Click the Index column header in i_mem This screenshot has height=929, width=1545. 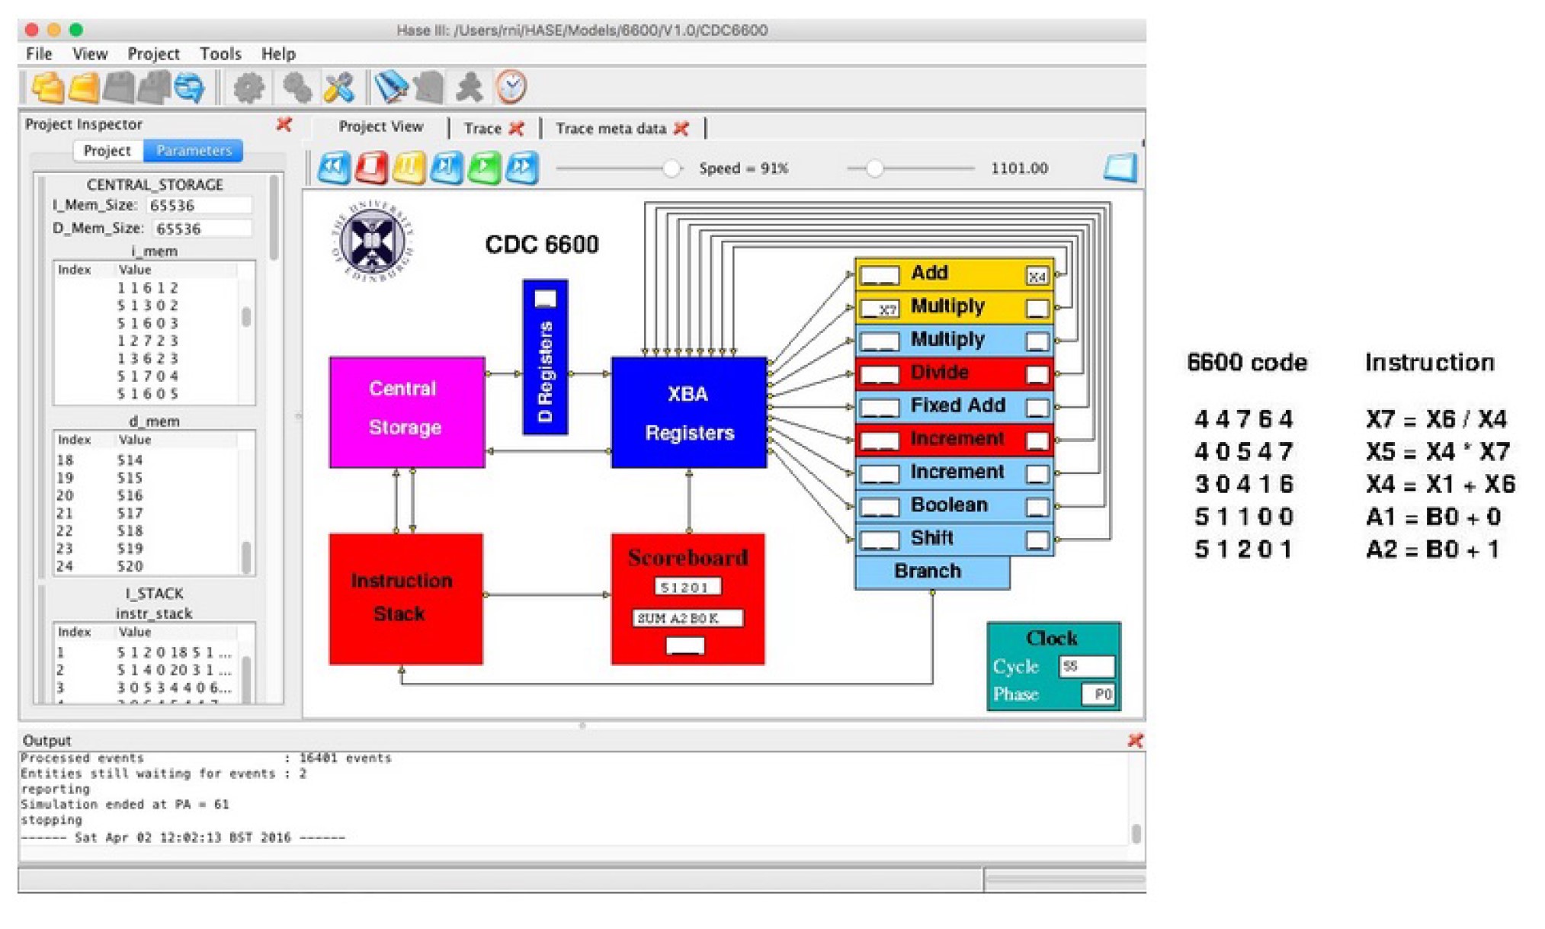(75, 270)
